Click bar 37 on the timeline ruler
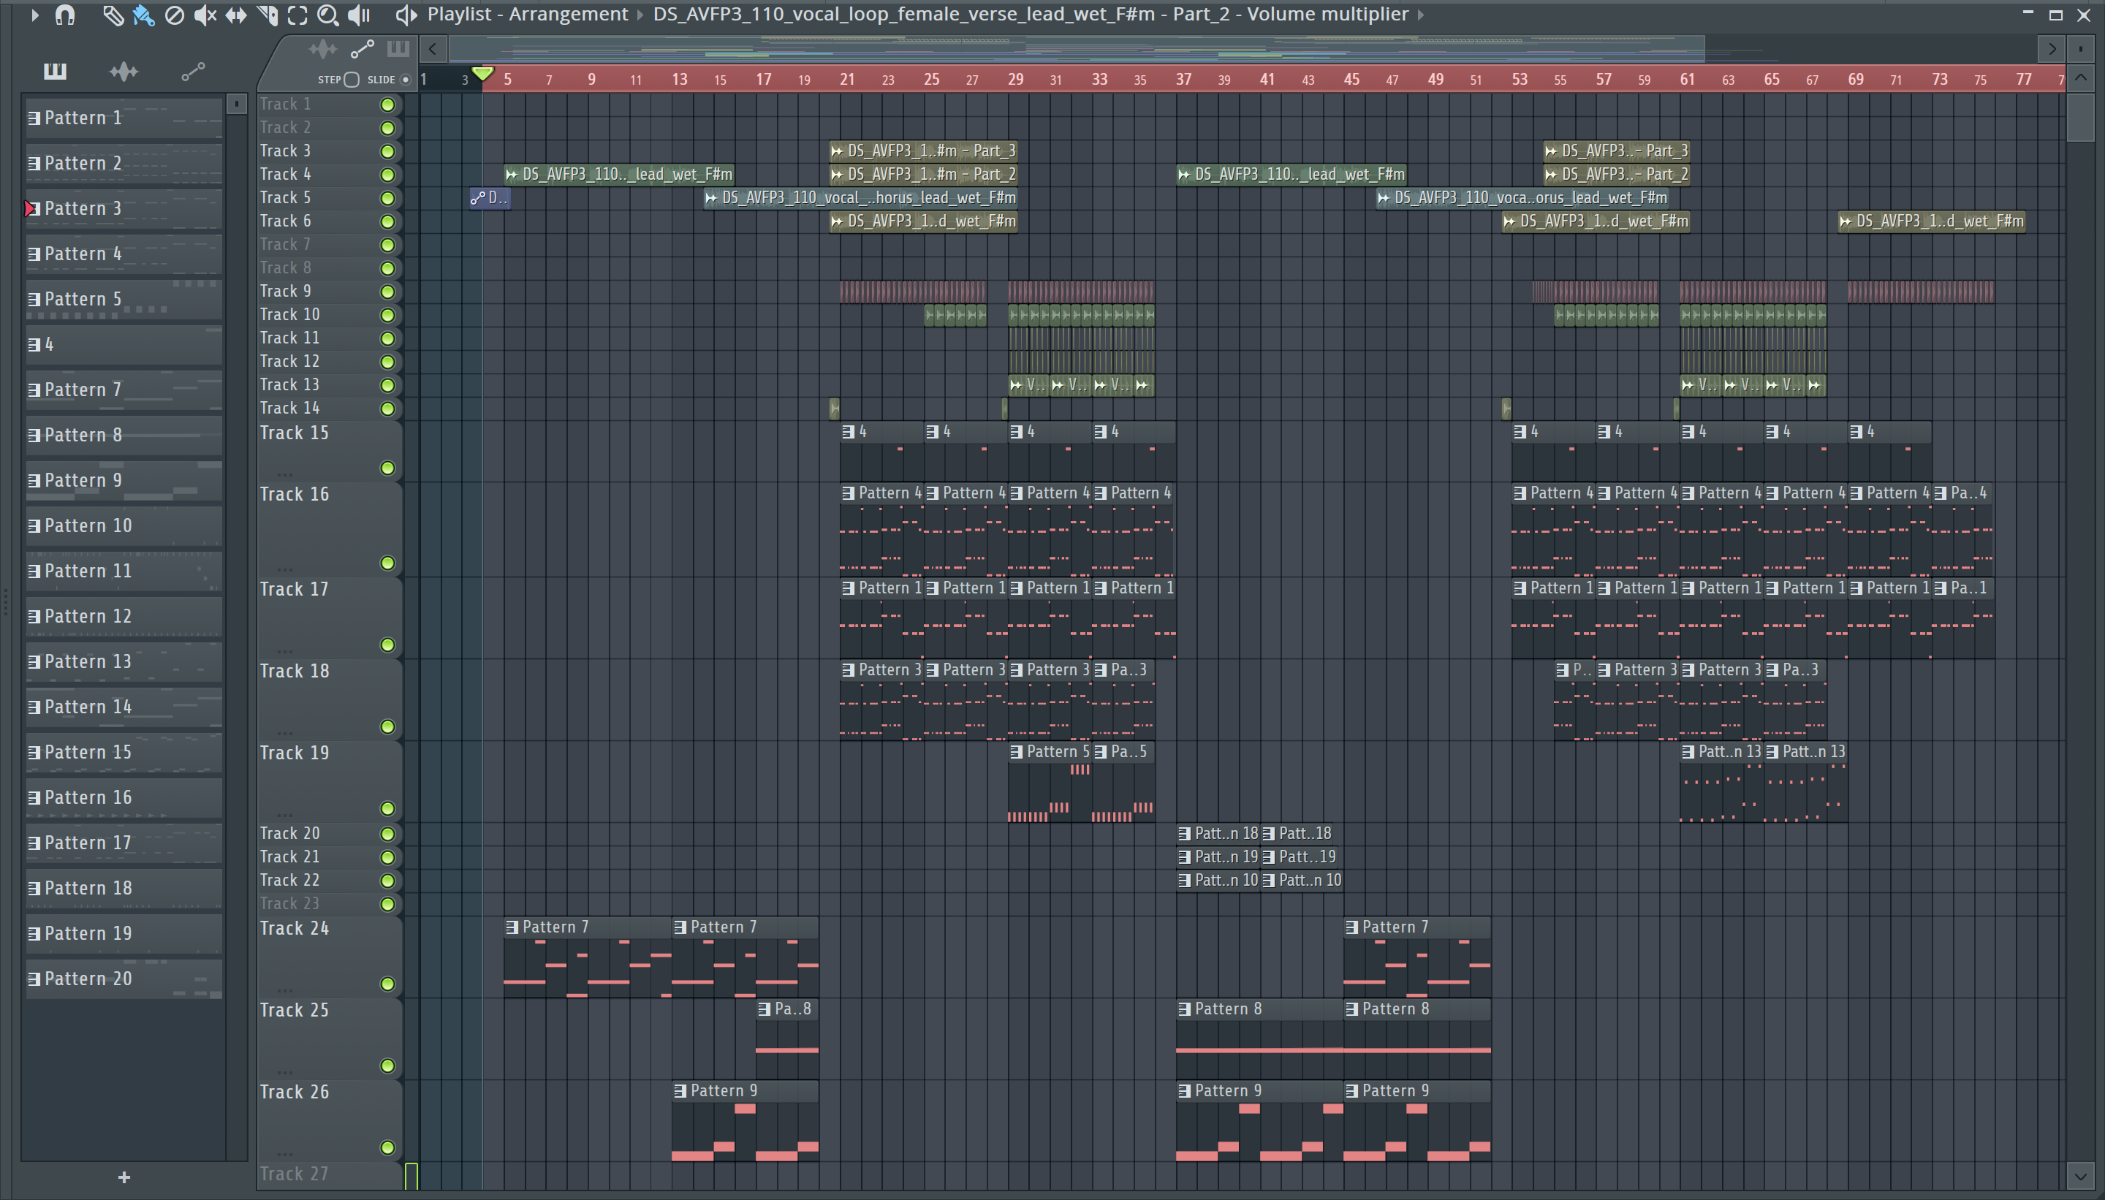This screenshot has width=2105, height=1200. (1183, 79)
